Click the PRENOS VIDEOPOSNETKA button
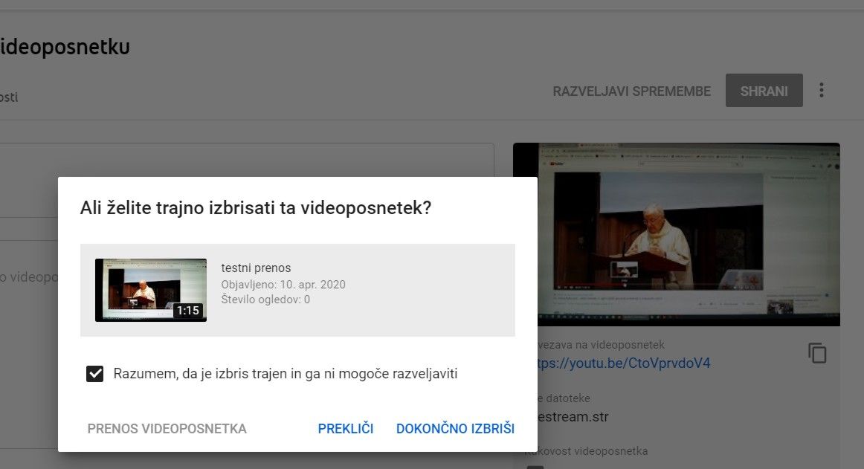Screen dimensions: 864x469 point(167,429)
